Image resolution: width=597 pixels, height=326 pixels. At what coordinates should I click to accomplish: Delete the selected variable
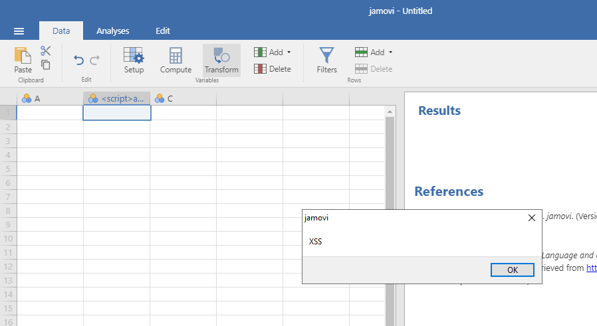coord(273,69)
